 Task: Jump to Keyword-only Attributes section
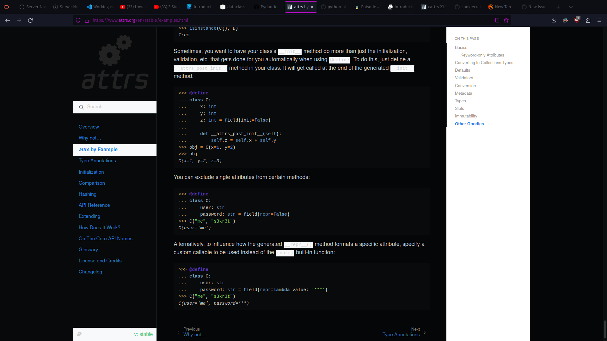482,55
